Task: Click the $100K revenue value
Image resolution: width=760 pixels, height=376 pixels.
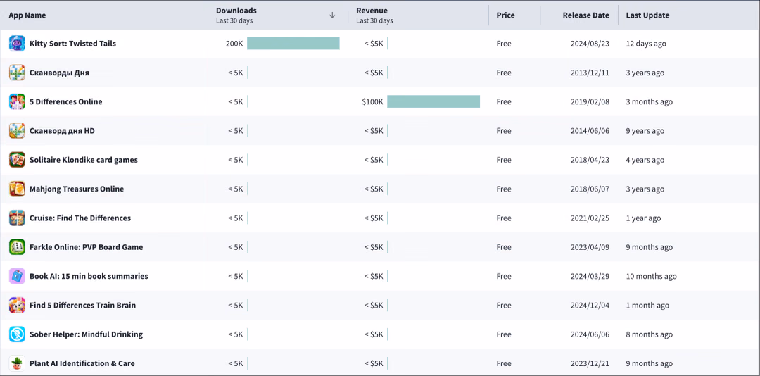Action: tap(372, 102)
